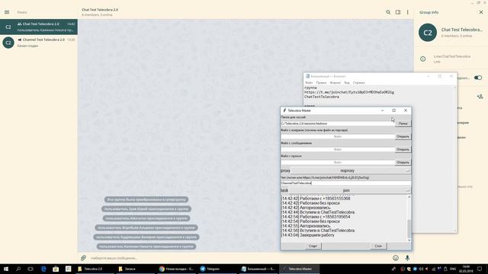Open the Формат menu in Notepad
488x274 pixels.
tap(335, 83)
